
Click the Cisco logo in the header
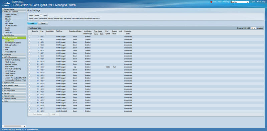[x=6, y=4]
